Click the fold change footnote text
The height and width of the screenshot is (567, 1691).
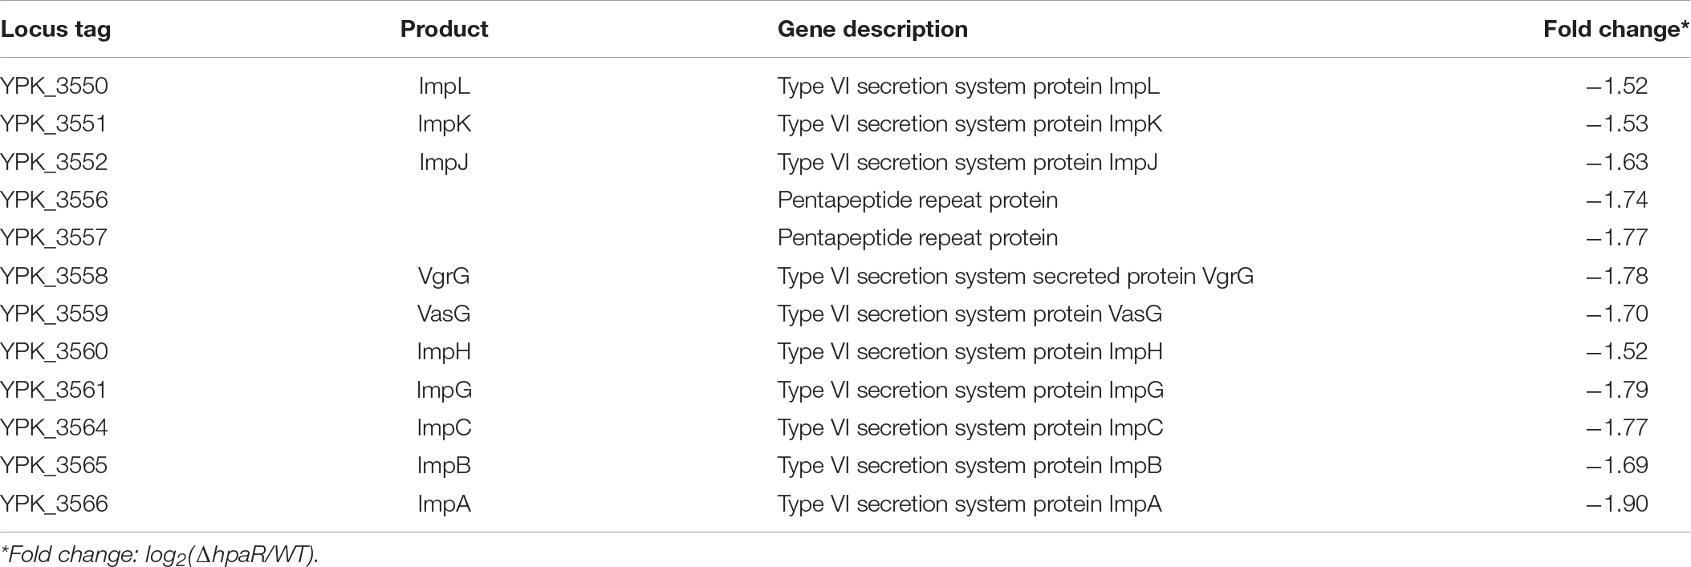[160, 555]
